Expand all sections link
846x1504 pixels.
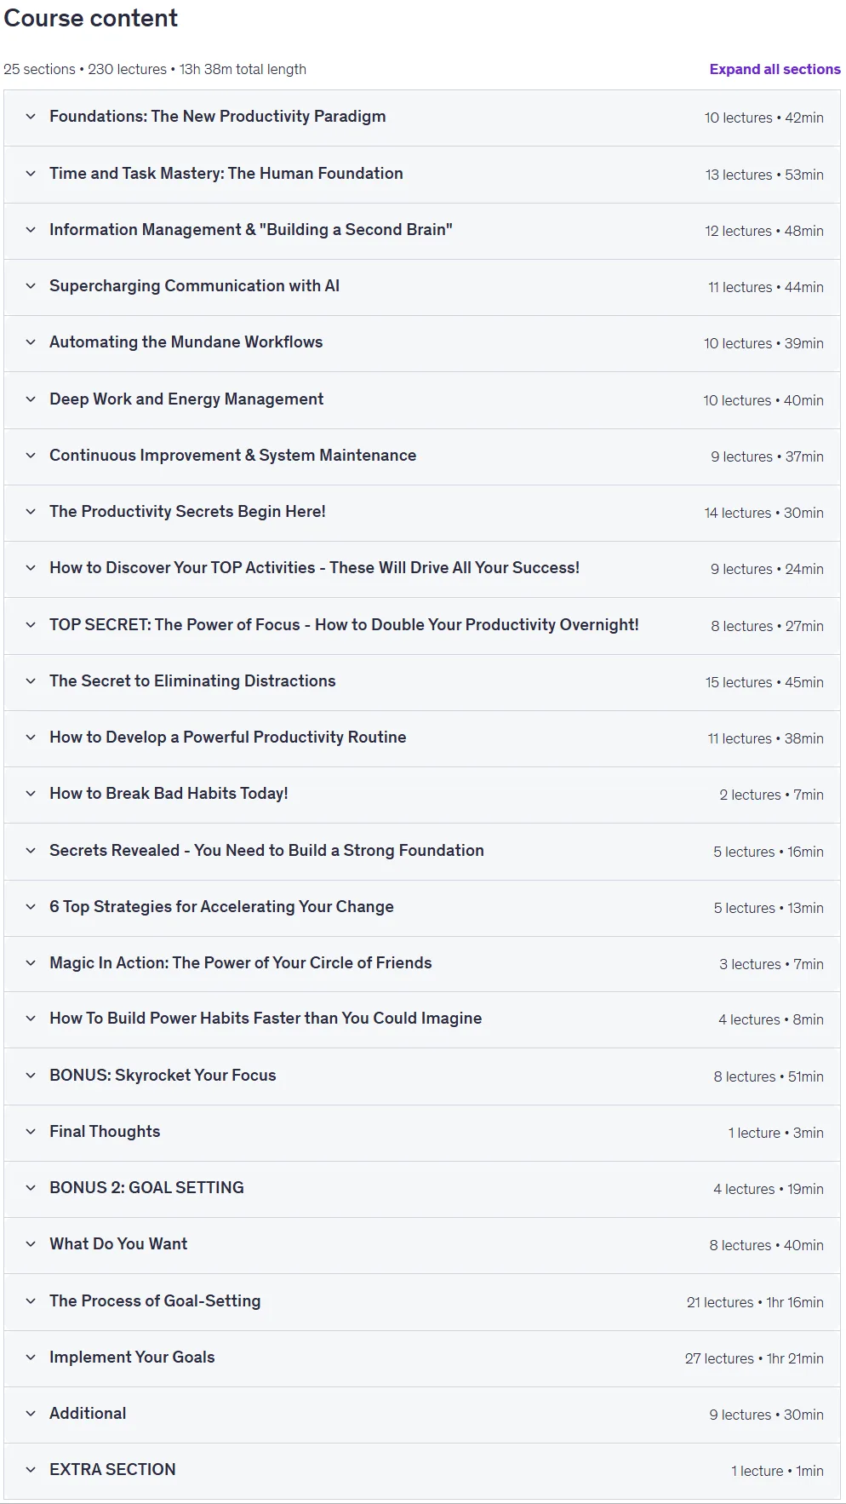(x=775, y=69)
